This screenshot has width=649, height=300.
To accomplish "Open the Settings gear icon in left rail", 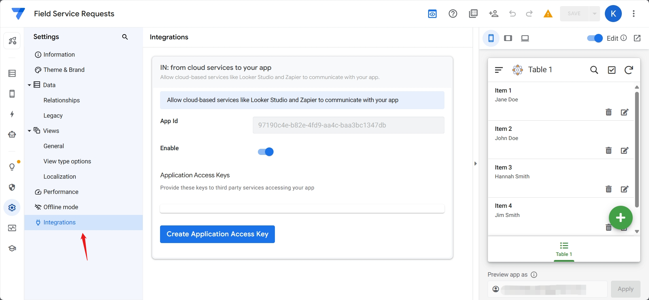I will tap(12, 207).
